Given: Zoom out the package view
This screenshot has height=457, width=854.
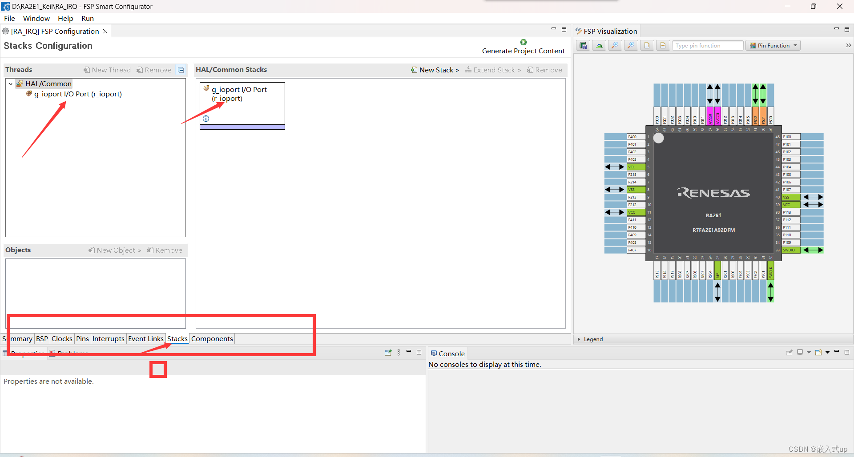Looking at the screenshot, I should coord(615,45).
